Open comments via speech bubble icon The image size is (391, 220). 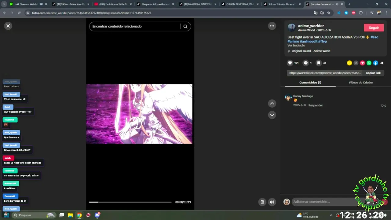[x=305, y=63]
